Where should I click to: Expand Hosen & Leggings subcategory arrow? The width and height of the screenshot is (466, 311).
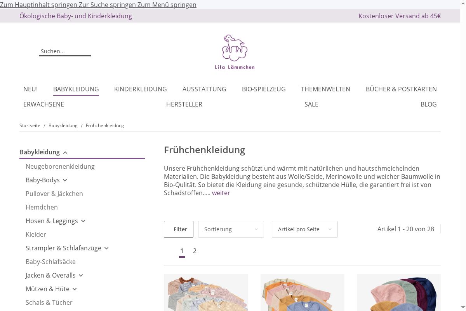(83, 221)
